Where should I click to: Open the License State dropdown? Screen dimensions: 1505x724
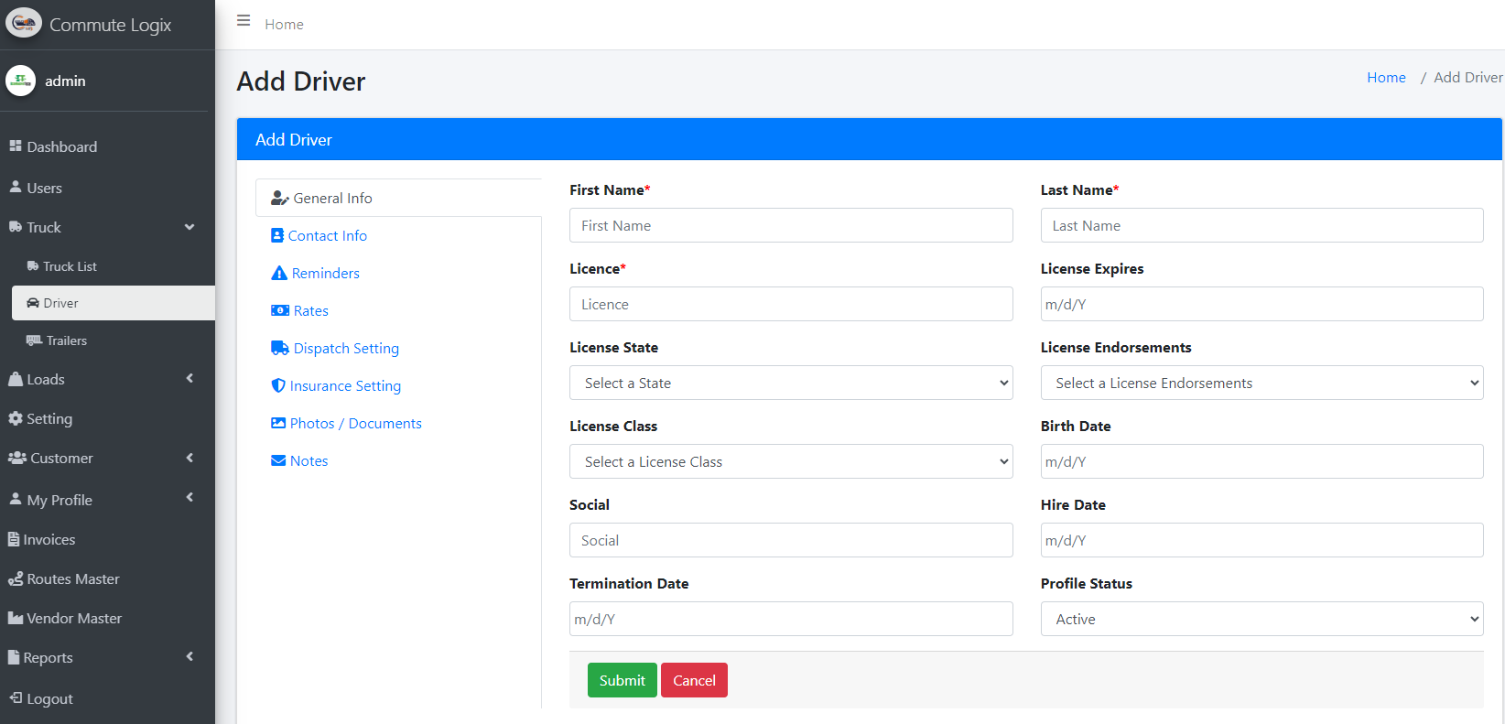tap(791, 384)
